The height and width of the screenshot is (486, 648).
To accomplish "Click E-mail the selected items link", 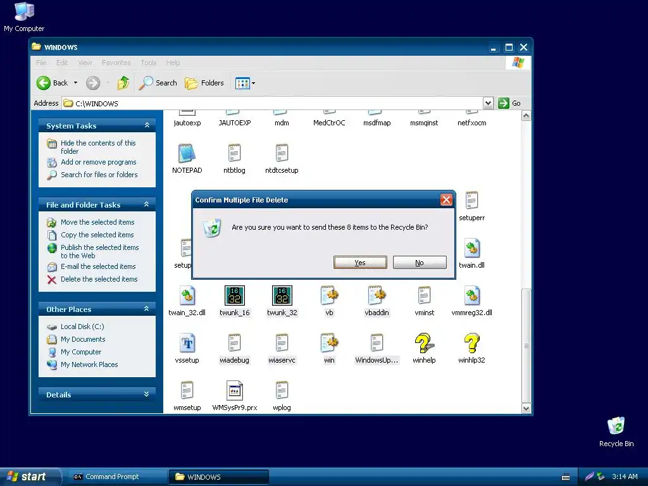I will click(98, 266).
